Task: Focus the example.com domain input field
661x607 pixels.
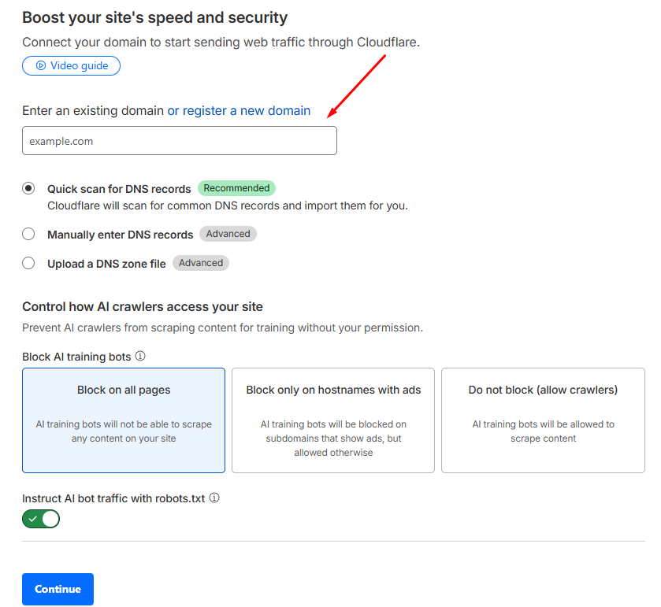Action: (x=179, y=141)
